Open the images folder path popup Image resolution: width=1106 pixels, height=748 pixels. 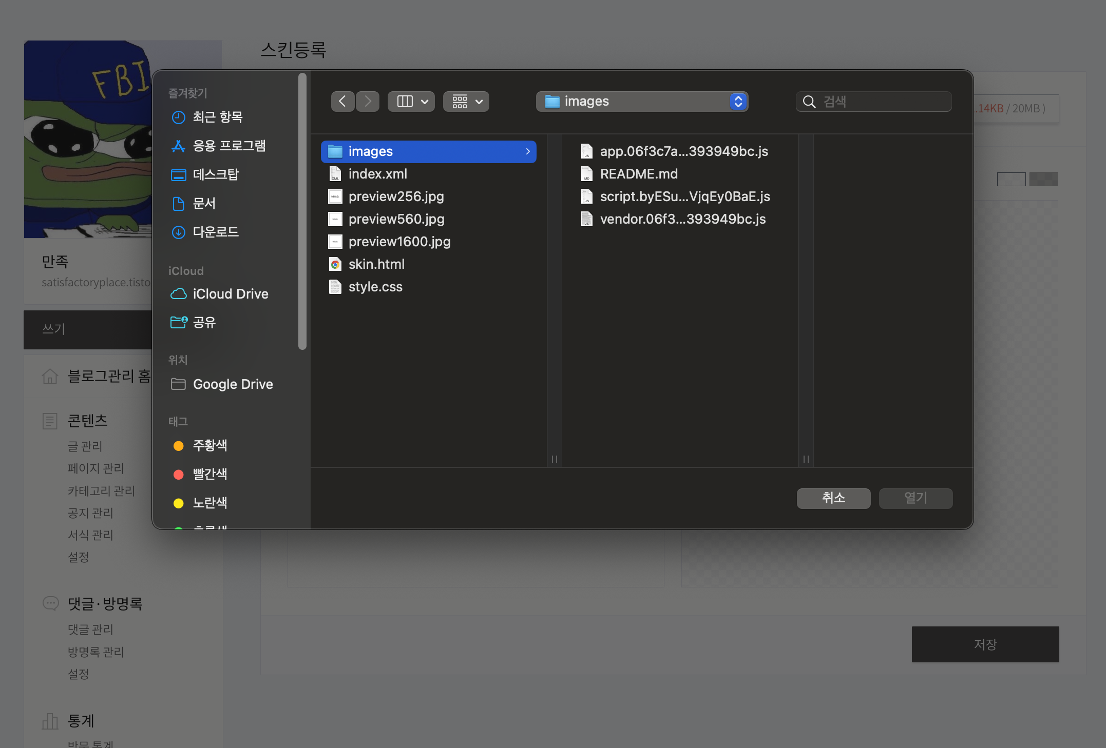click(642, 102)
